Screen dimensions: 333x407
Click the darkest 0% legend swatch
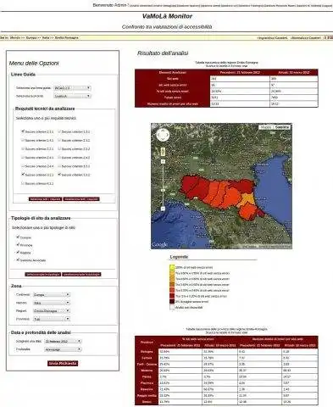[172, 302]
